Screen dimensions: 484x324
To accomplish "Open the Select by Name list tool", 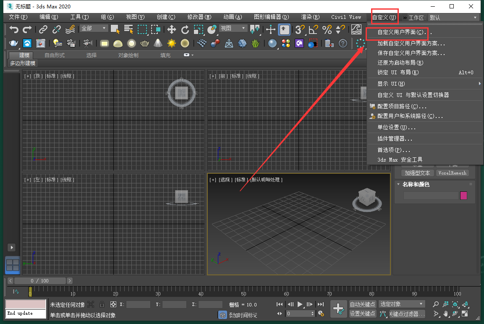I will 128,29.
